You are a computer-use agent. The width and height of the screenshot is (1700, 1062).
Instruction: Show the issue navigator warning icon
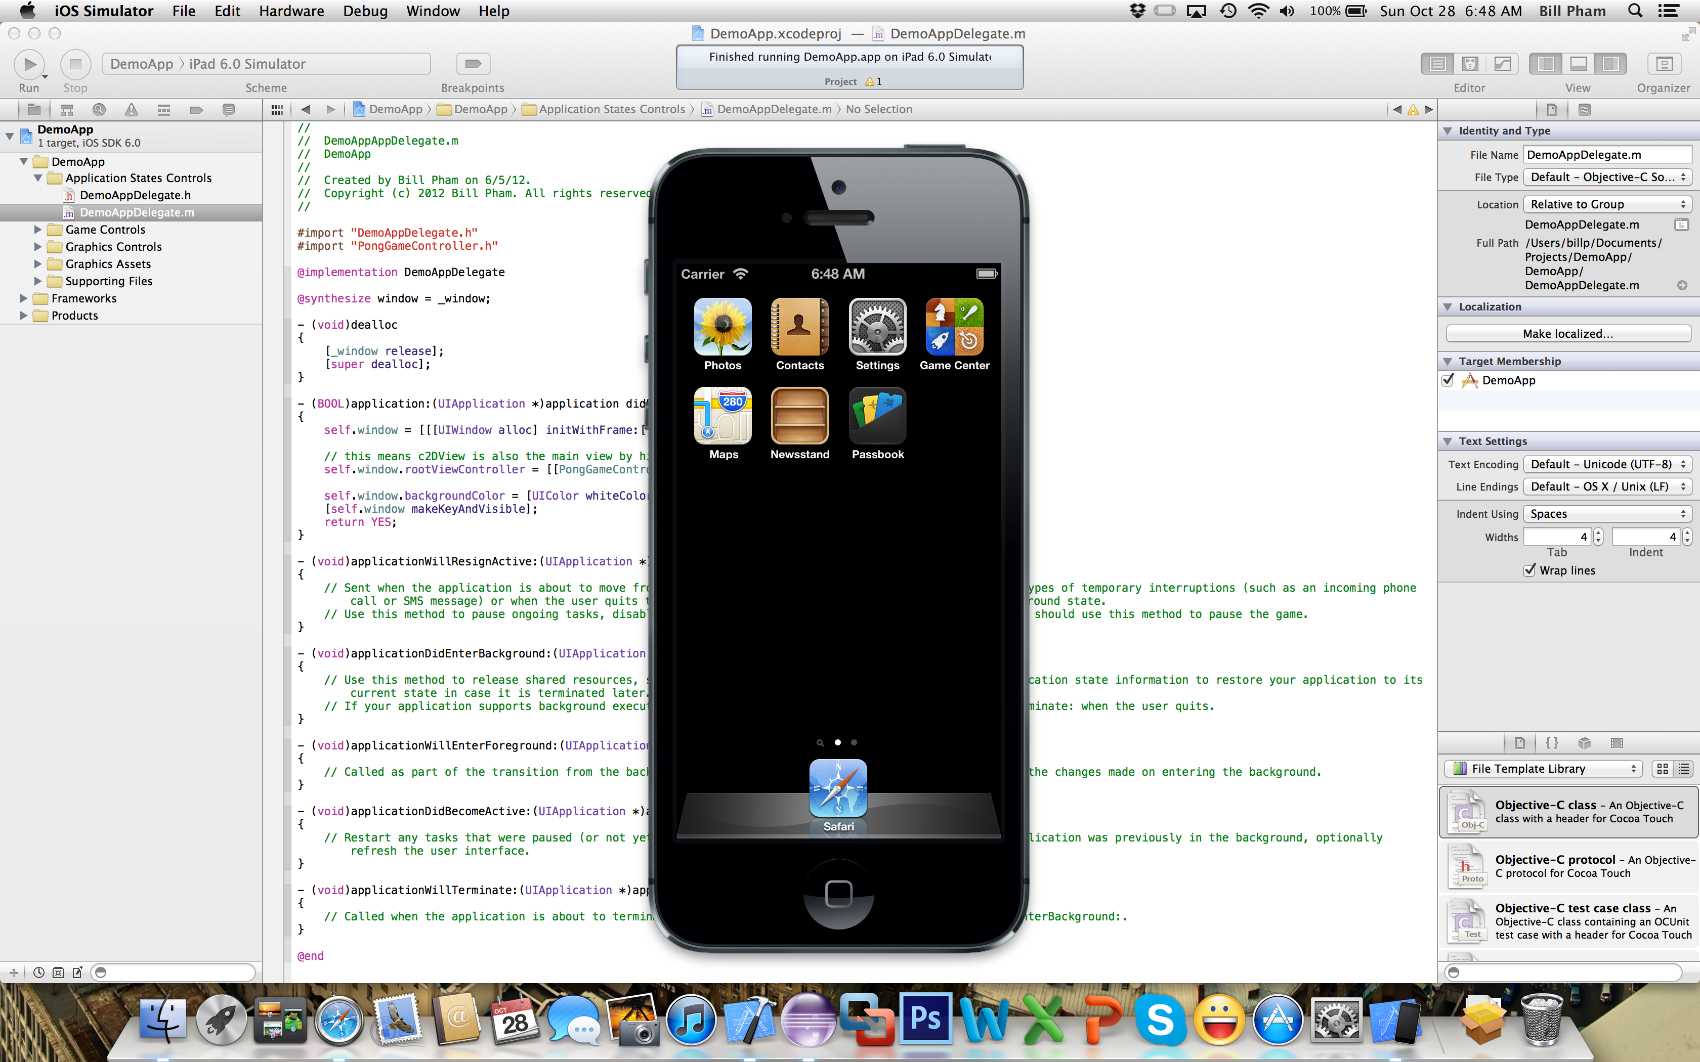(x=132, y=110)
